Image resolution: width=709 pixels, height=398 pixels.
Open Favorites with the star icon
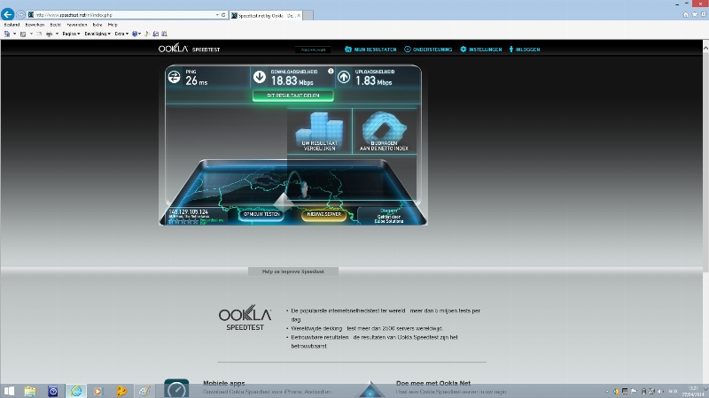click(695, 14)
